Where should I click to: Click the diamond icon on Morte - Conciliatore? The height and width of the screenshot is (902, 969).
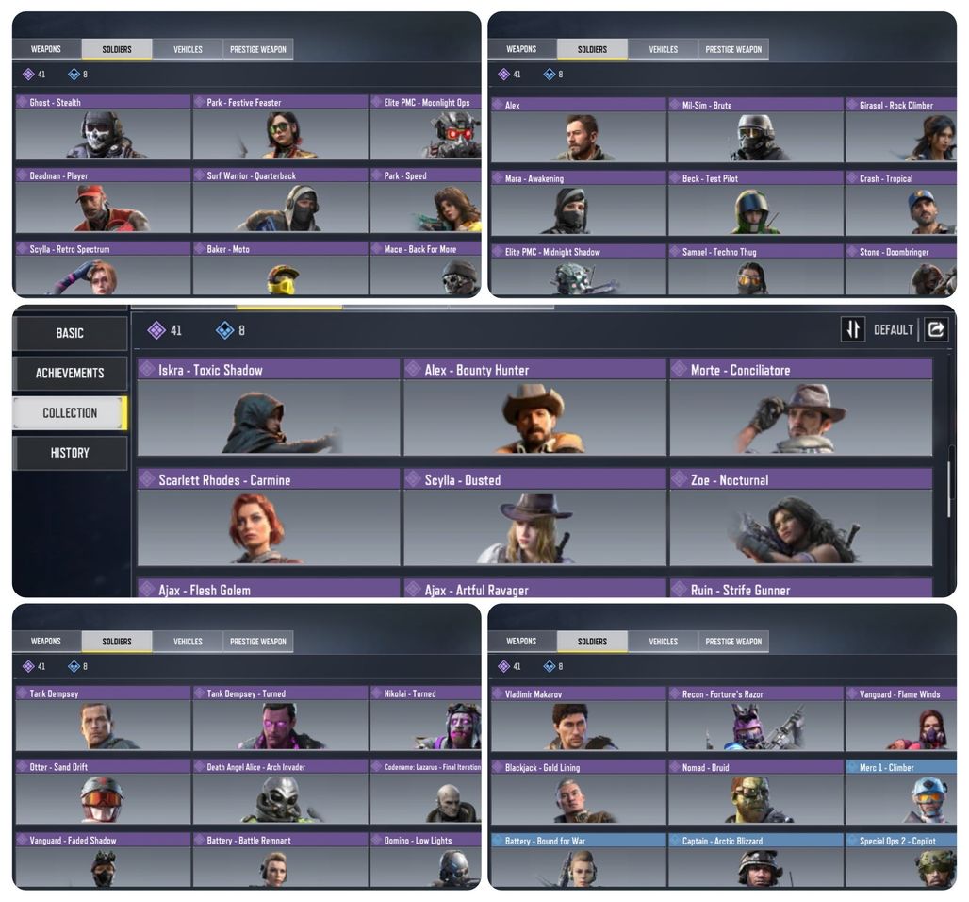tap(680, 369)
